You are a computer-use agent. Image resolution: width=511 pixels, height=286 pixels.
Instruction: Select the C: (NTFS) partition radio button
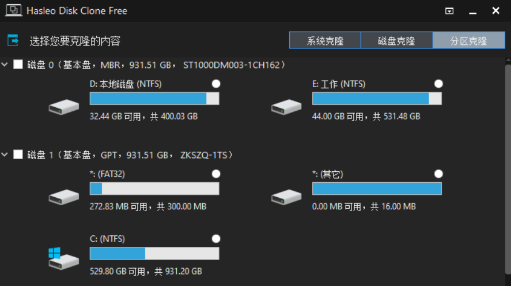pyautogui.click(x=216, y=239)
